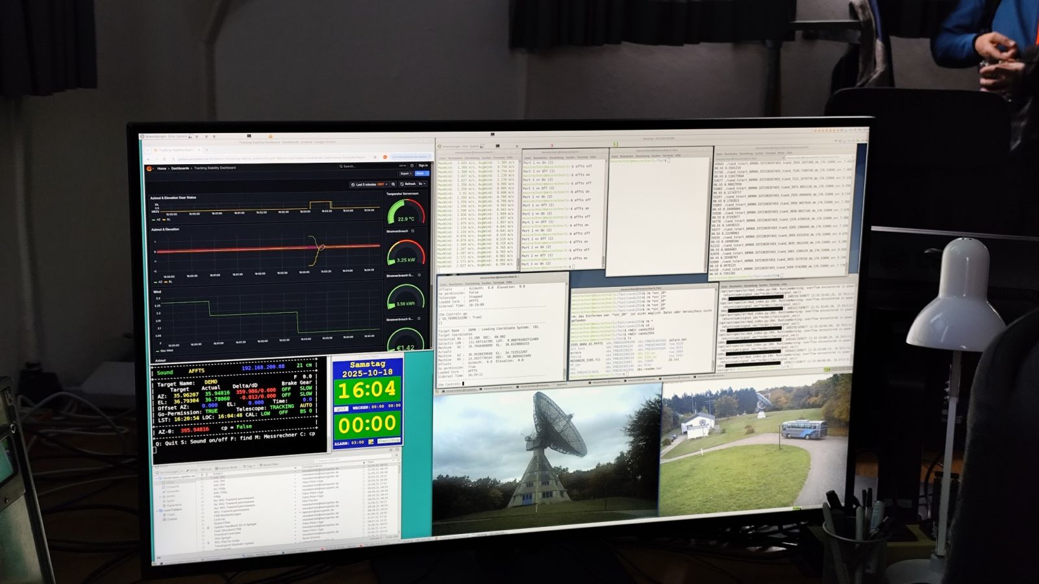Viewport: 1039px width, 584px height.
Task: Click the small icon beside ALARM time
Action: [x=371, y=442]
